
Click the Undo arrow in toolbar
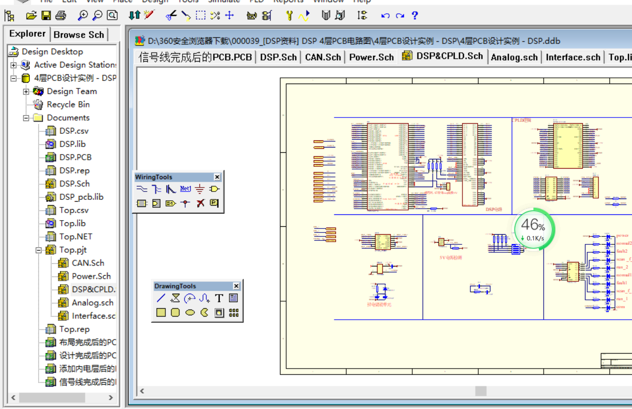[385, 16]
